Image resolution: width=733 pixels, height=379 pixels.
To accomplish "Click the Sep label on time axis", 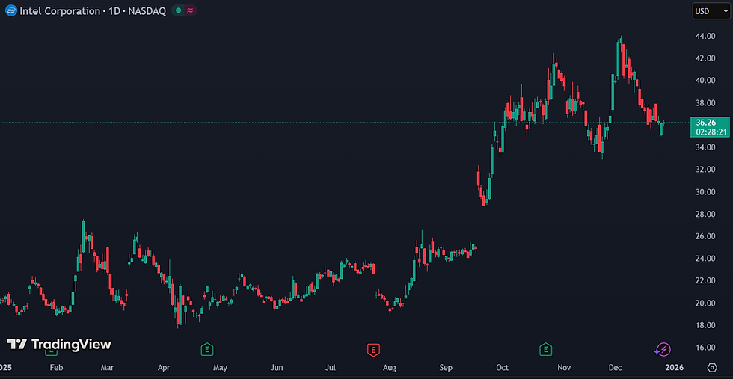I will click(x=446, y=368).
